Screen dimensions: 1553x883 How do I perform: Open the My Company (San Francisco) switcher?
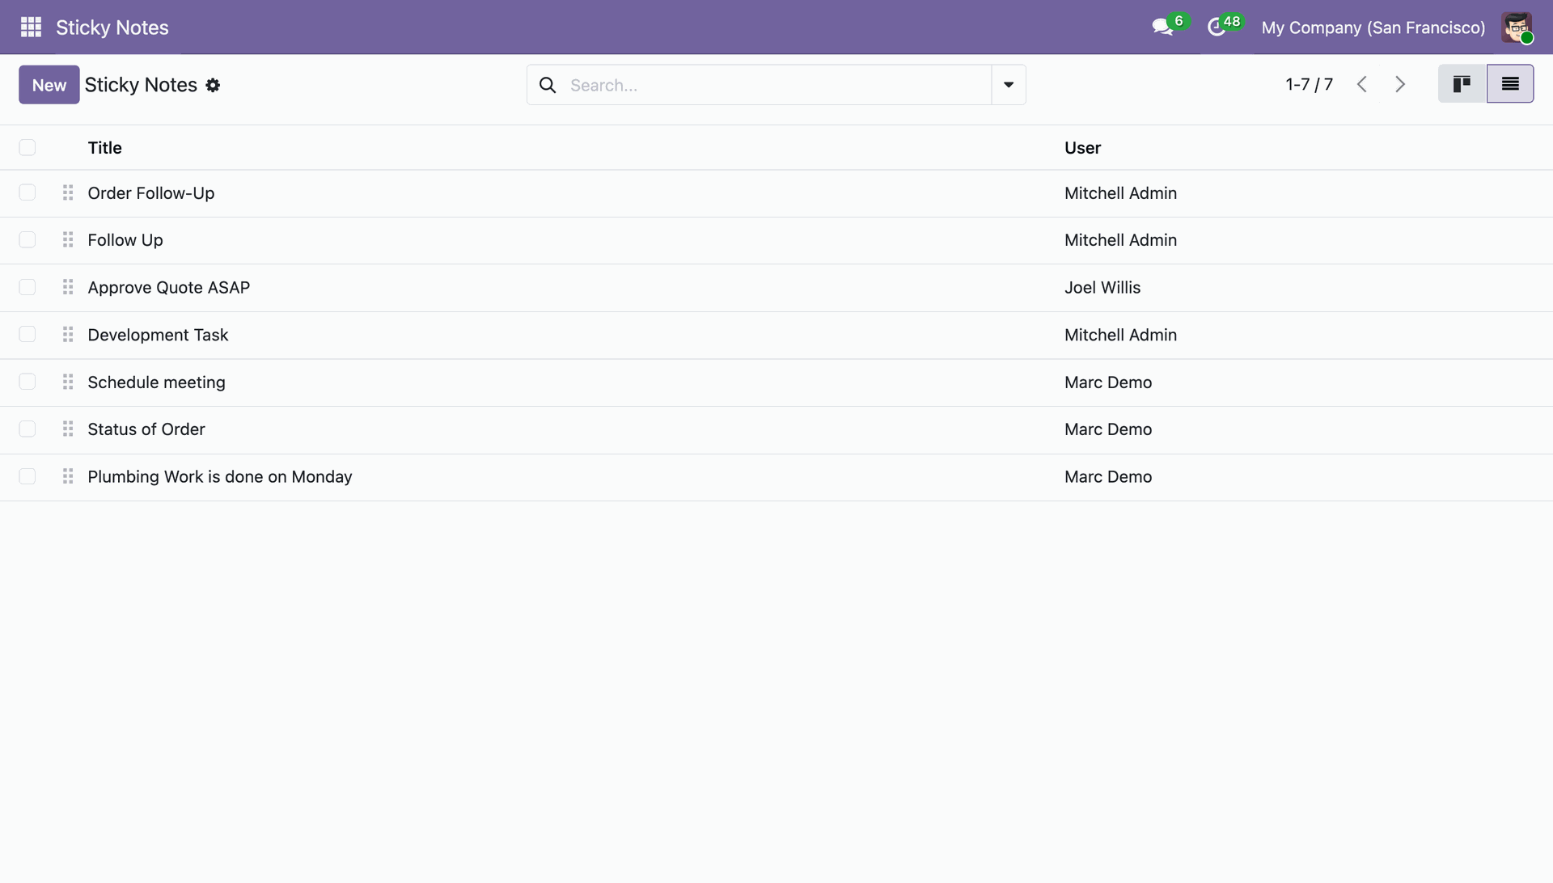(1373, 27)
